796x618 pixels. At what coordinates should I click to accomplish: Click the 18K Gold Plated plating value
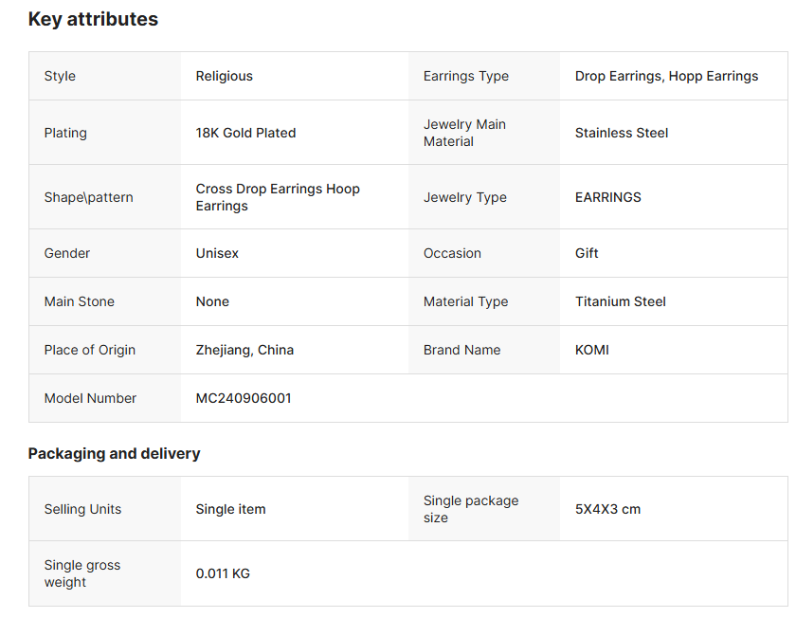tap(245, 133)
